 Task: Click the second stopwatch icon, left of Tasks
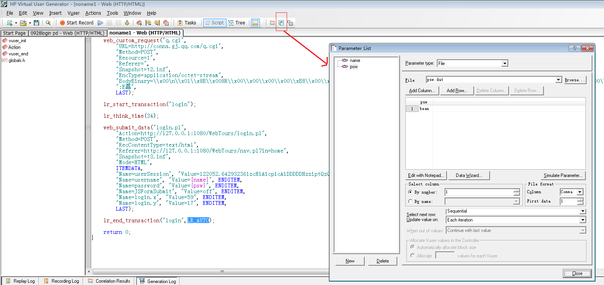pyautogui.click(x=157, y=23)
